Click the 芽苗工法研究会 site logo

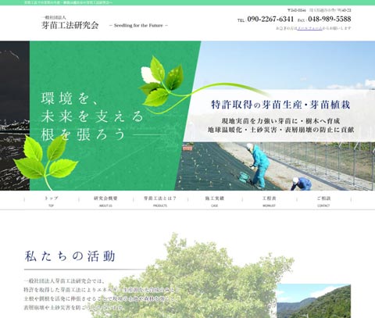70,23
